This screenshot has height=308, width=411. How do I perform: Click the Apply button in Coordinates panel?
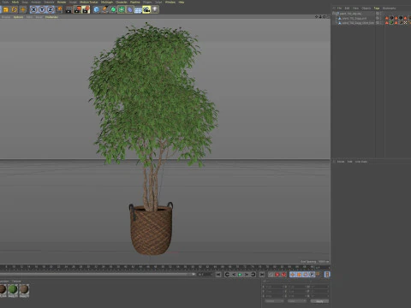(319, 301)
